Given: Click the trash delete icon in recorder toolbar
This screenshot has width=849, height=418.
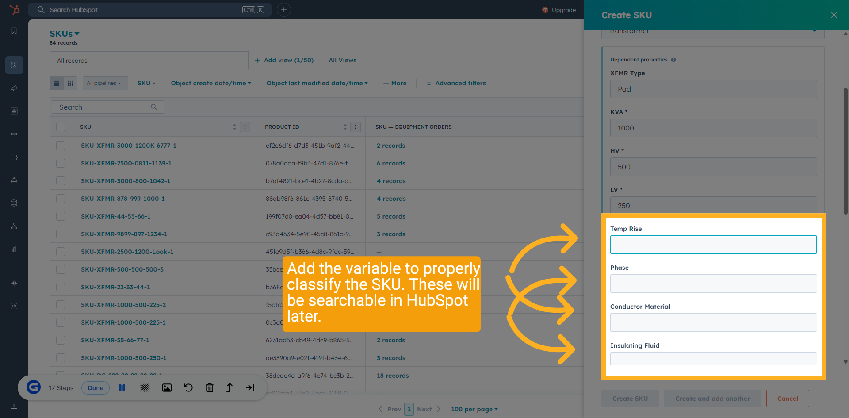Looking at the screenshot, I should pos(210,388).
